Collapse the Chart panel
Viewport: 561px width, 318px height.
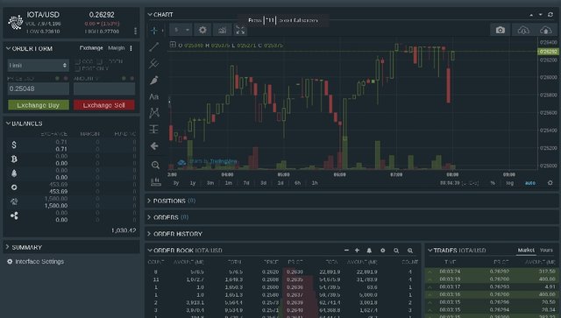tap(150, 15)
